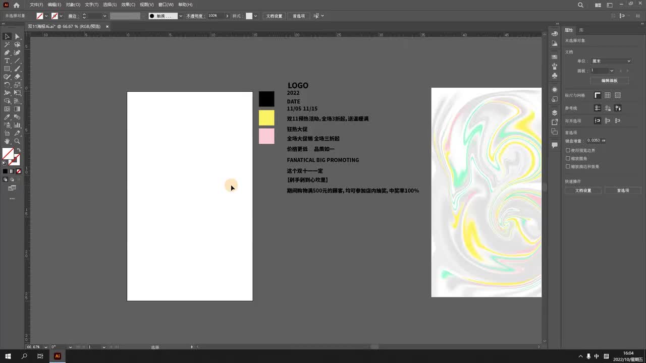The height and width of the screenshot is (363, 646).
Task: Select the Paintbrush tool
Action: [17, 69]
